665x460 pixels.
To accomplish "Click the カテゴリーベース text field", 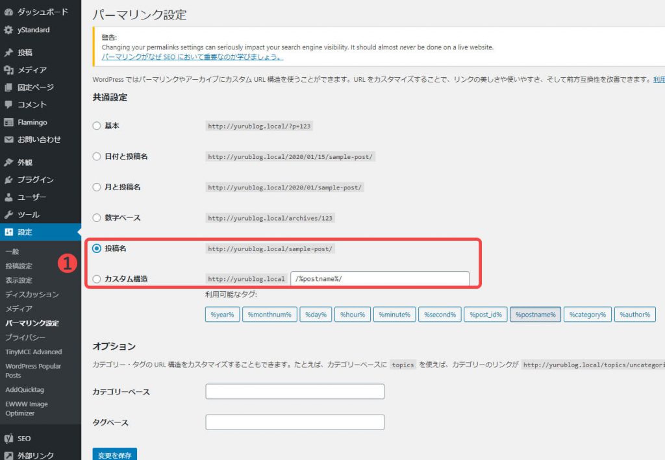I will 295,392.
